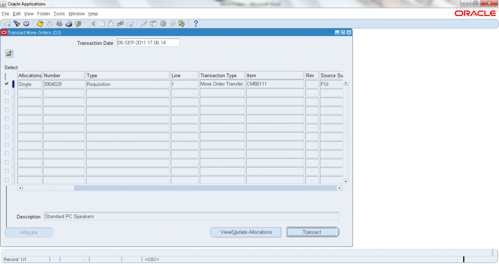Open Window Help question mark icon
This screenshot has width=499, height=264.
(x=195, y=23)
